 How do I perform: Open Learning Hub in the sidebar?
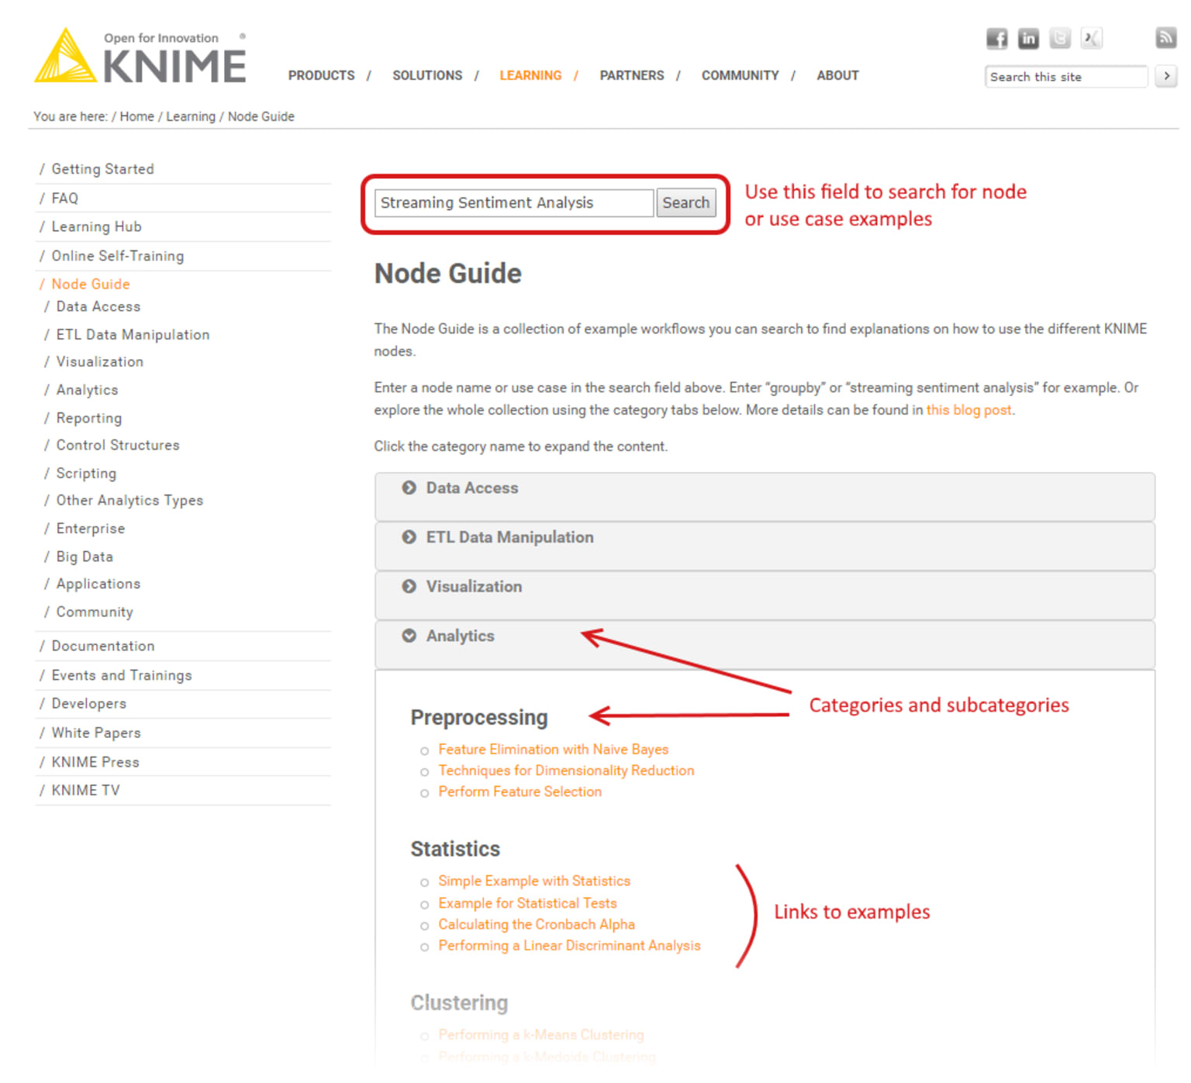(96, 227)
